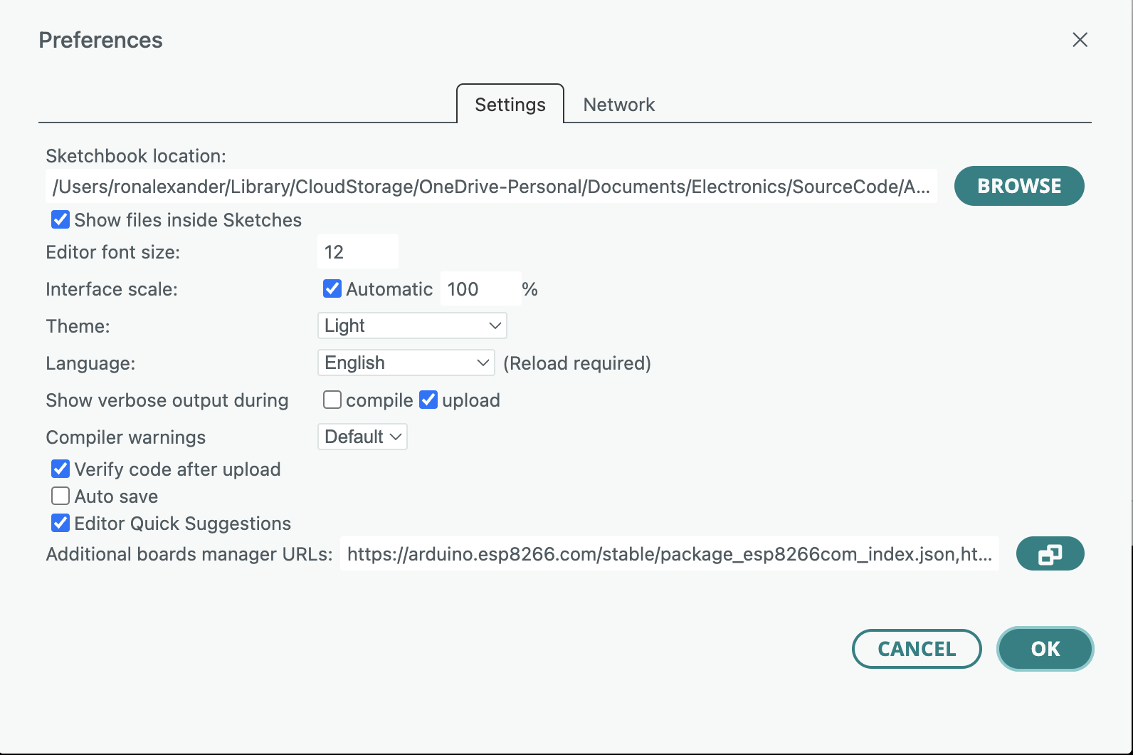
Task: Open the Theme dropdown showing Light
Action: pyautogui.click(x=411, y=326)
